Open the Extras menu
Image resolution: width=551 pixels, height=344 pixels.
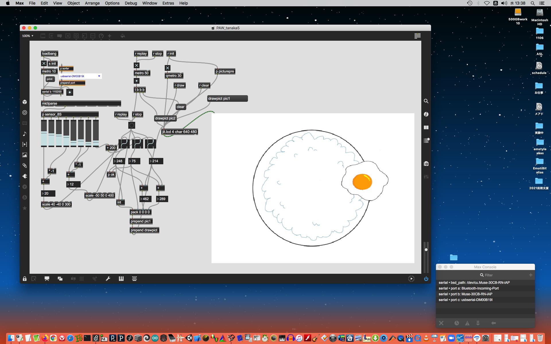coord(168,3)
